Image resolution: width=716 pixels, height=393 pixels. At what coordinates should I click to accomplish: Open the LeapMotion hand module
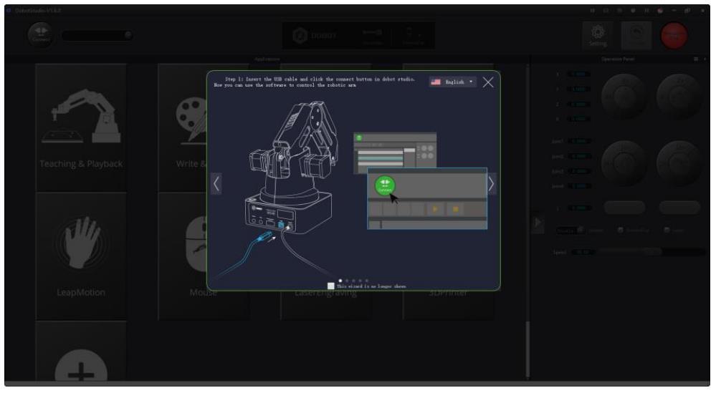tap(81, 256)
